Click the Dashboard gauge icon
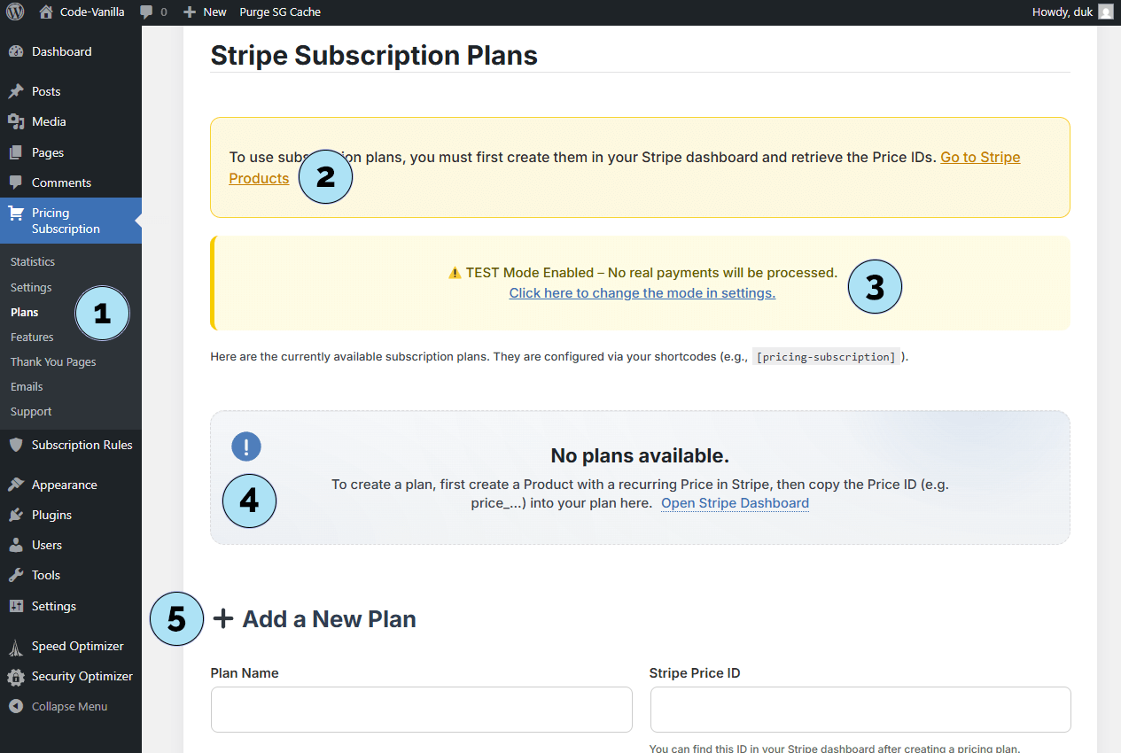The image size is (1121, 753). (16, 51)
